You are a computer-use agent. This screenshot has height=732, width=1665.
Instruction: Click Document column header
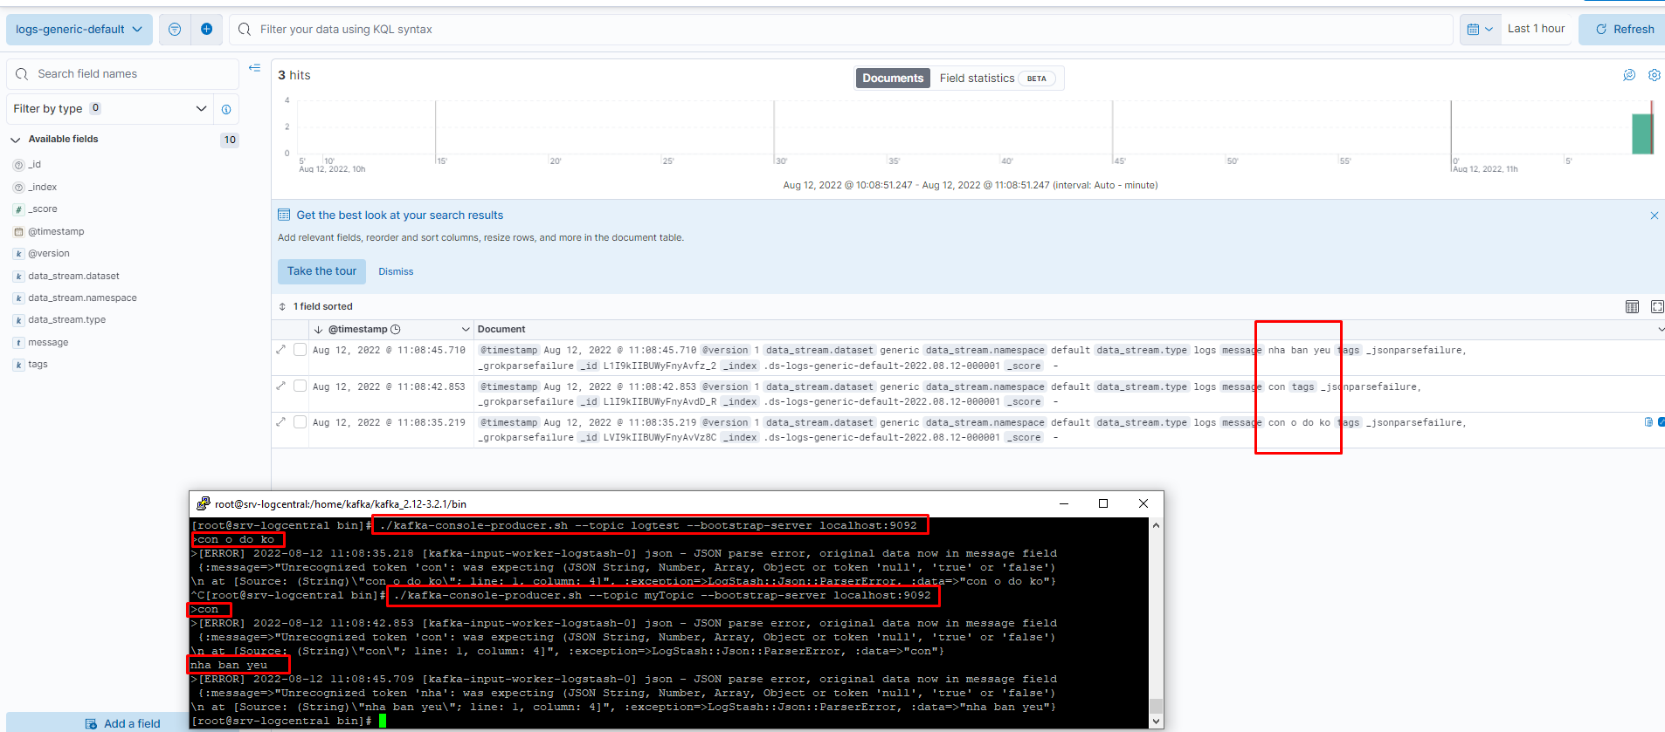[x=501, y=329]
